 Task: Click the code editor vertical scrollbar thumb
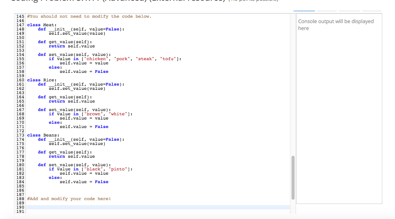tap(293, 178)
